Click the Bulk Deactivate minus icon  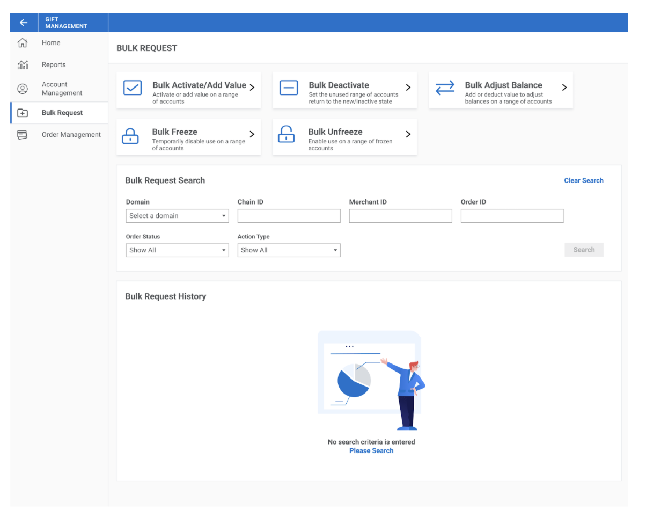tap(289, 88)
